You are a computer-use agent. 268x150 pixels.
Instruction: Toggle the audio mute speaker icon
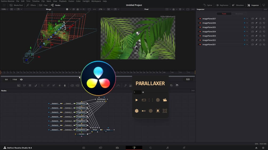[21, 79]
